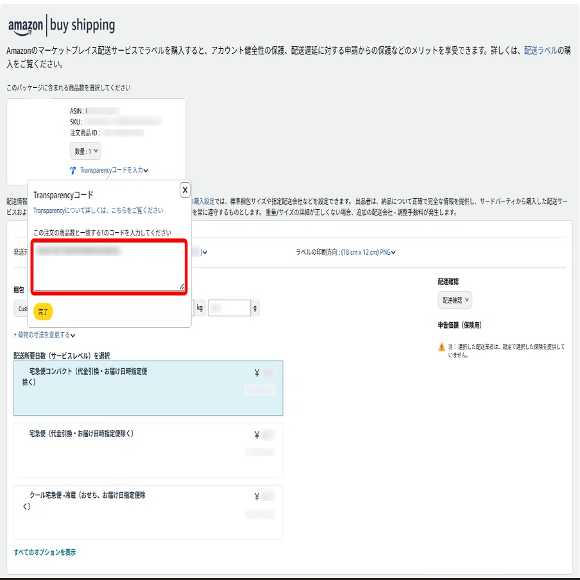Select 宅急便(代金引換・お届け日時指定便除く) option
This screenshot has height=580, width=580.
tap(148, 450)
